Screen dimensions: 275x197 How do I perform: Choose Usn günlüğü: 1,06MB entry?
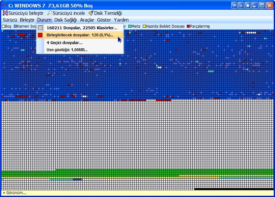pos(80,50)
